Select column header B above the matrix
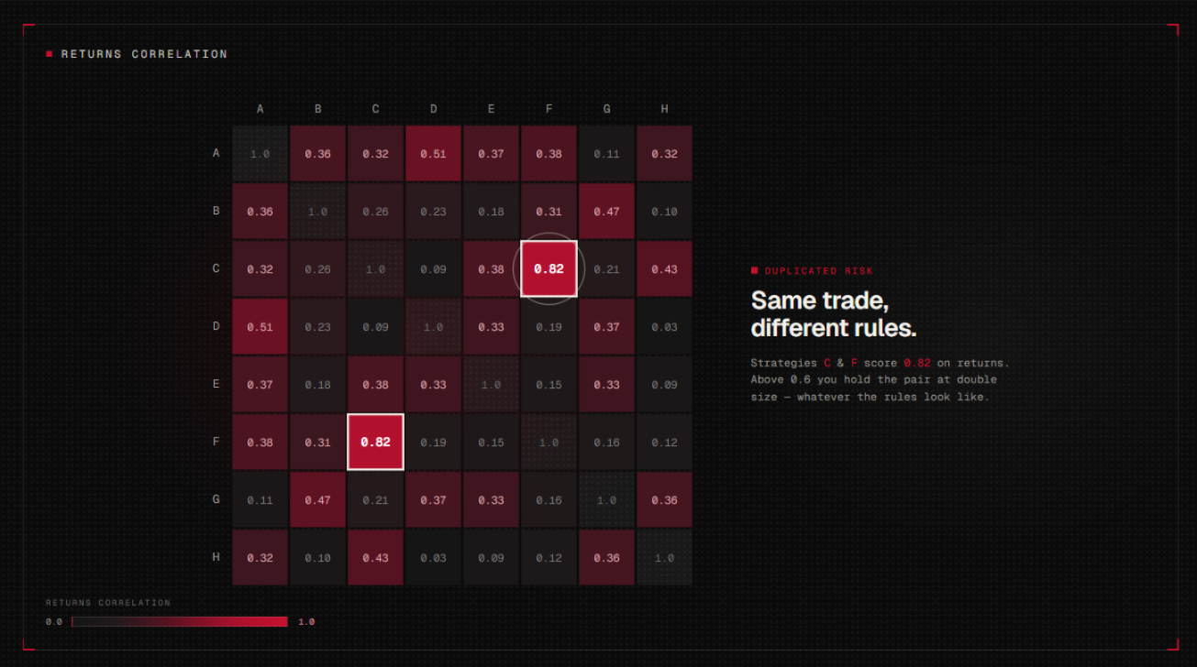 [x=317, y=109]
